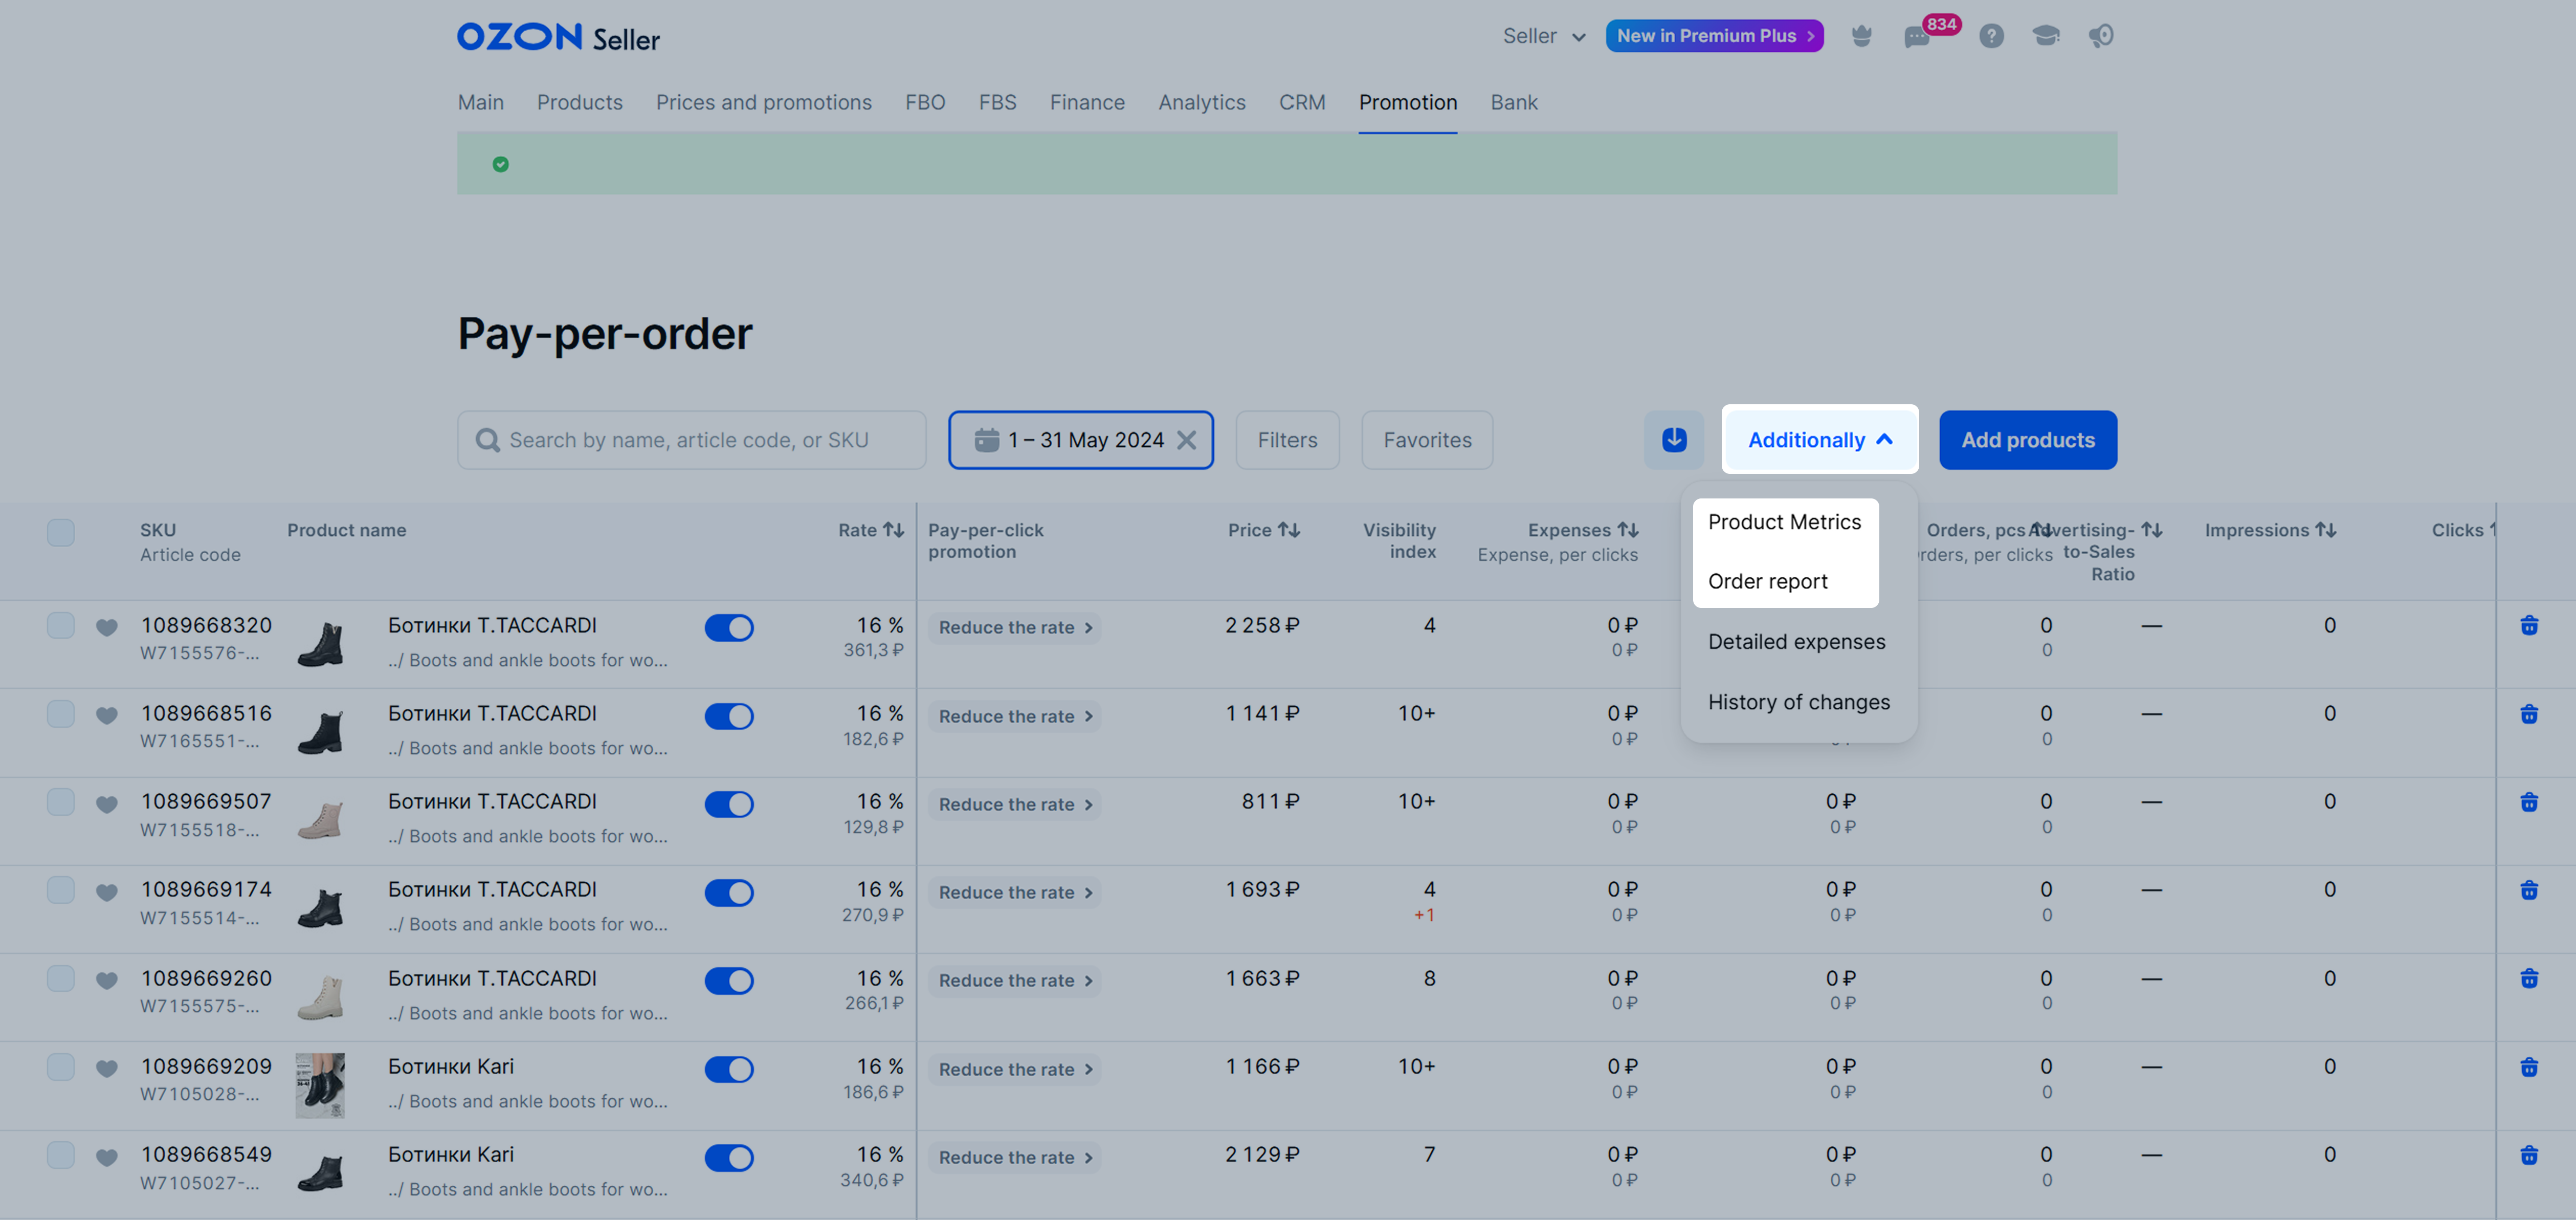2576x1220 pixels.
Task: Delete product 1089669260 with trash icon
Action: 2529,978
